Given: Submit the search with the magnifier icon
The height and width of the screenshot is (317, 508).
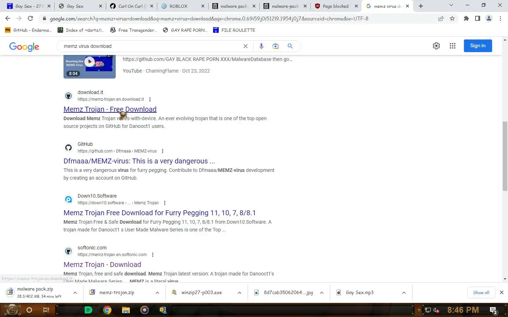Looking at the screenshot, I should click(x=290, y=46).
